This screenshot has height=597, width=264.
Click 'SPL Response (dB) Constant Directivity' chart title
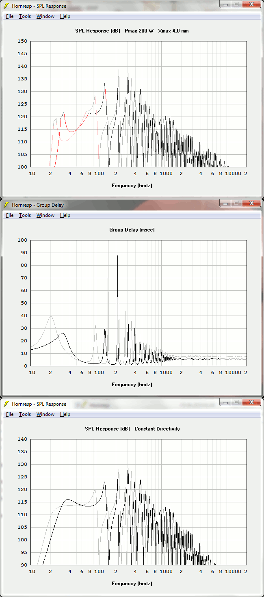pyautogui.click(x=132, y=429)
